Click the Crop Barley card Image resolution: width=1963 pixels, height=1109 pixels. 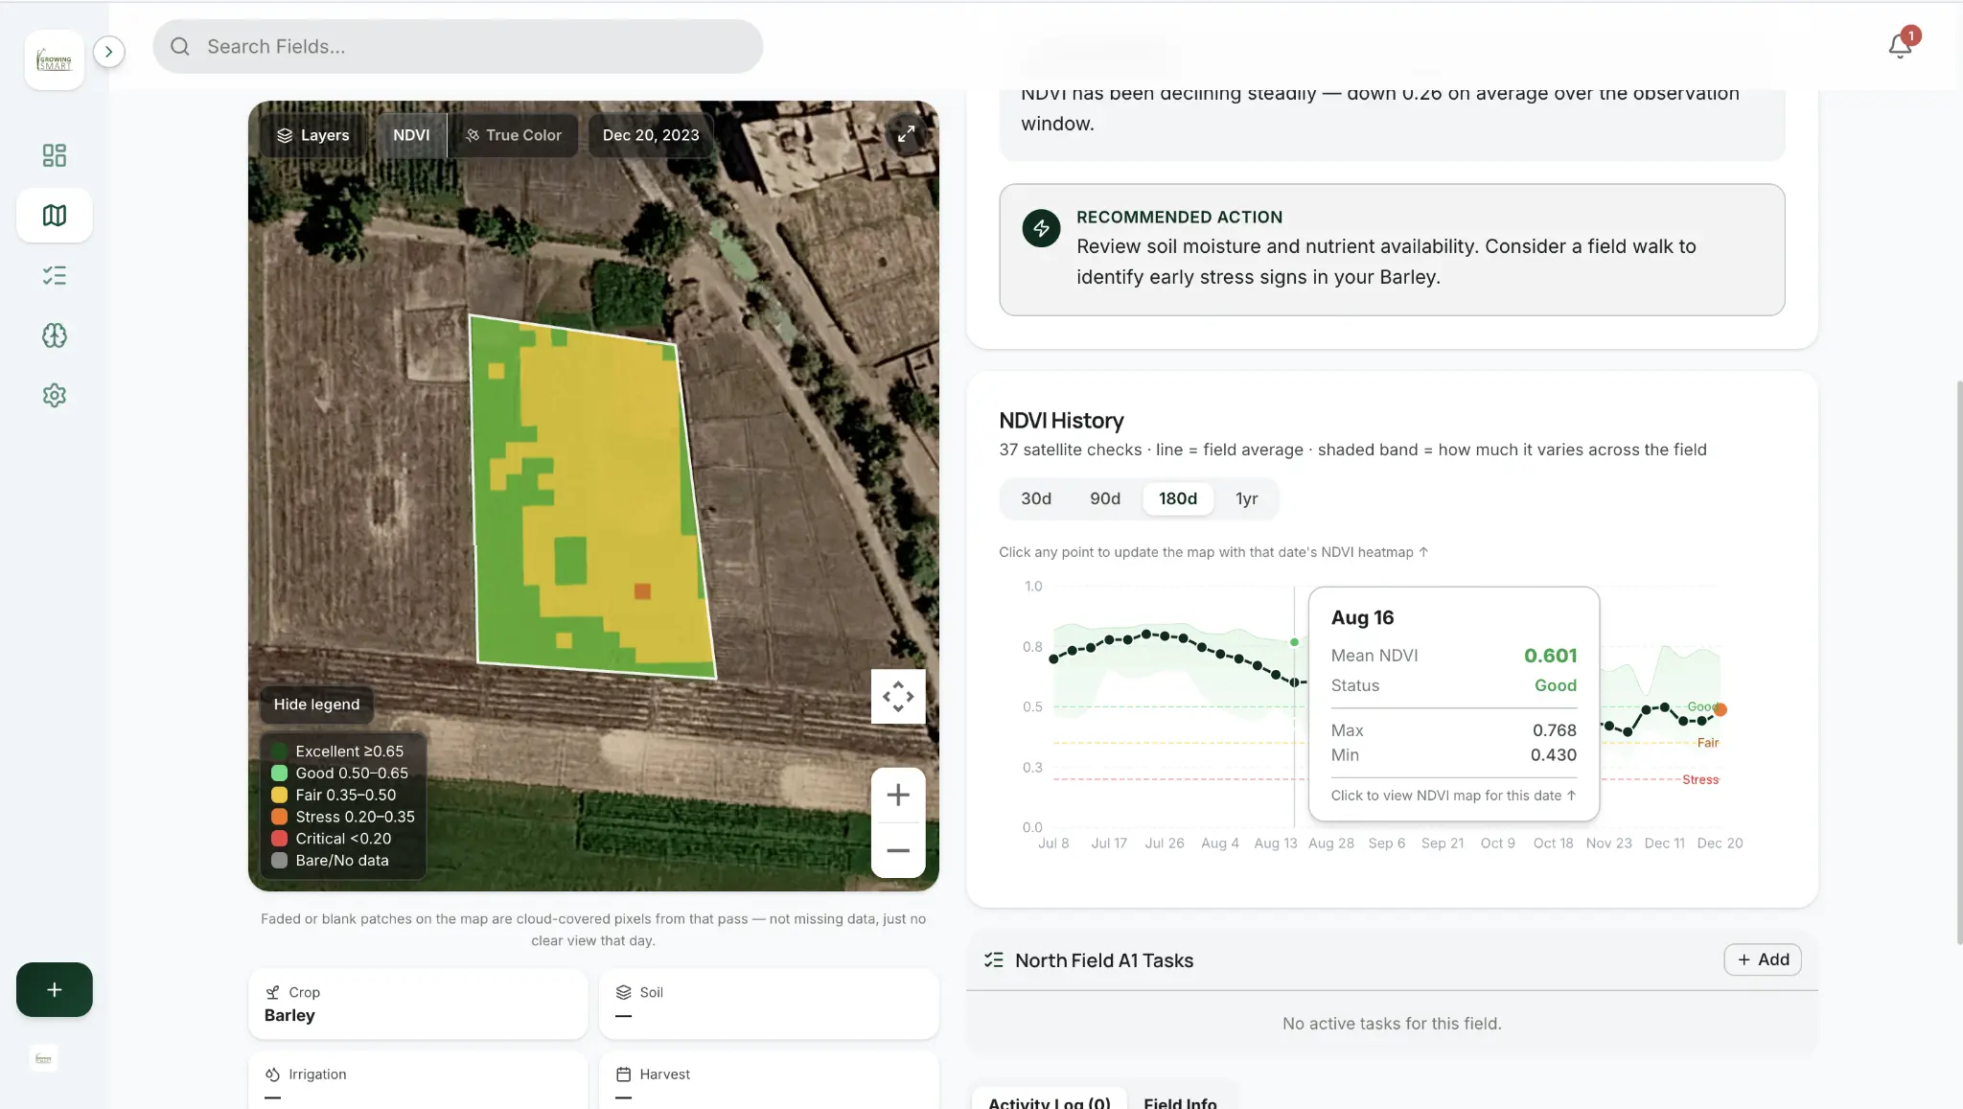(418, 1004)
